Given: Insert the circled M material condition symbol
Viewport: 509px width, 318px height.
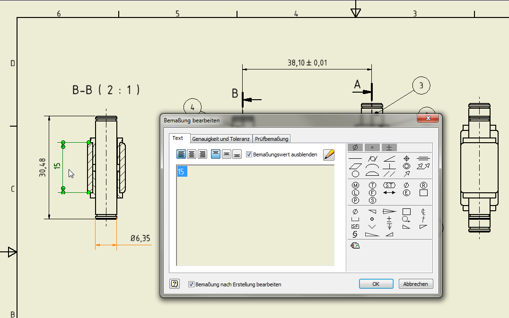Looking at the screenshot, I should point(355,185).
